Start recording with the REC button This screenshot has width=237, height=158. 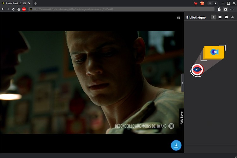point(24,9)
